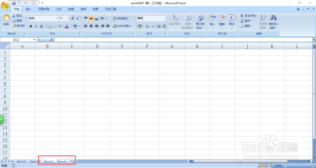
Task: Click insert new worksheet tab icon
Action: [x=72, y=161]
